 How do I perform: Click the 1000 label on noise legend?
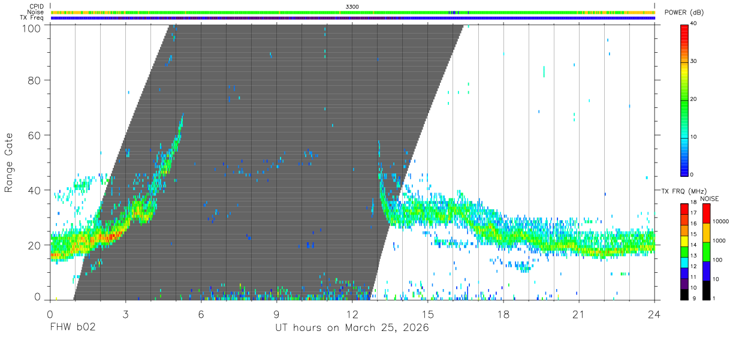click(x=718, y=240)
